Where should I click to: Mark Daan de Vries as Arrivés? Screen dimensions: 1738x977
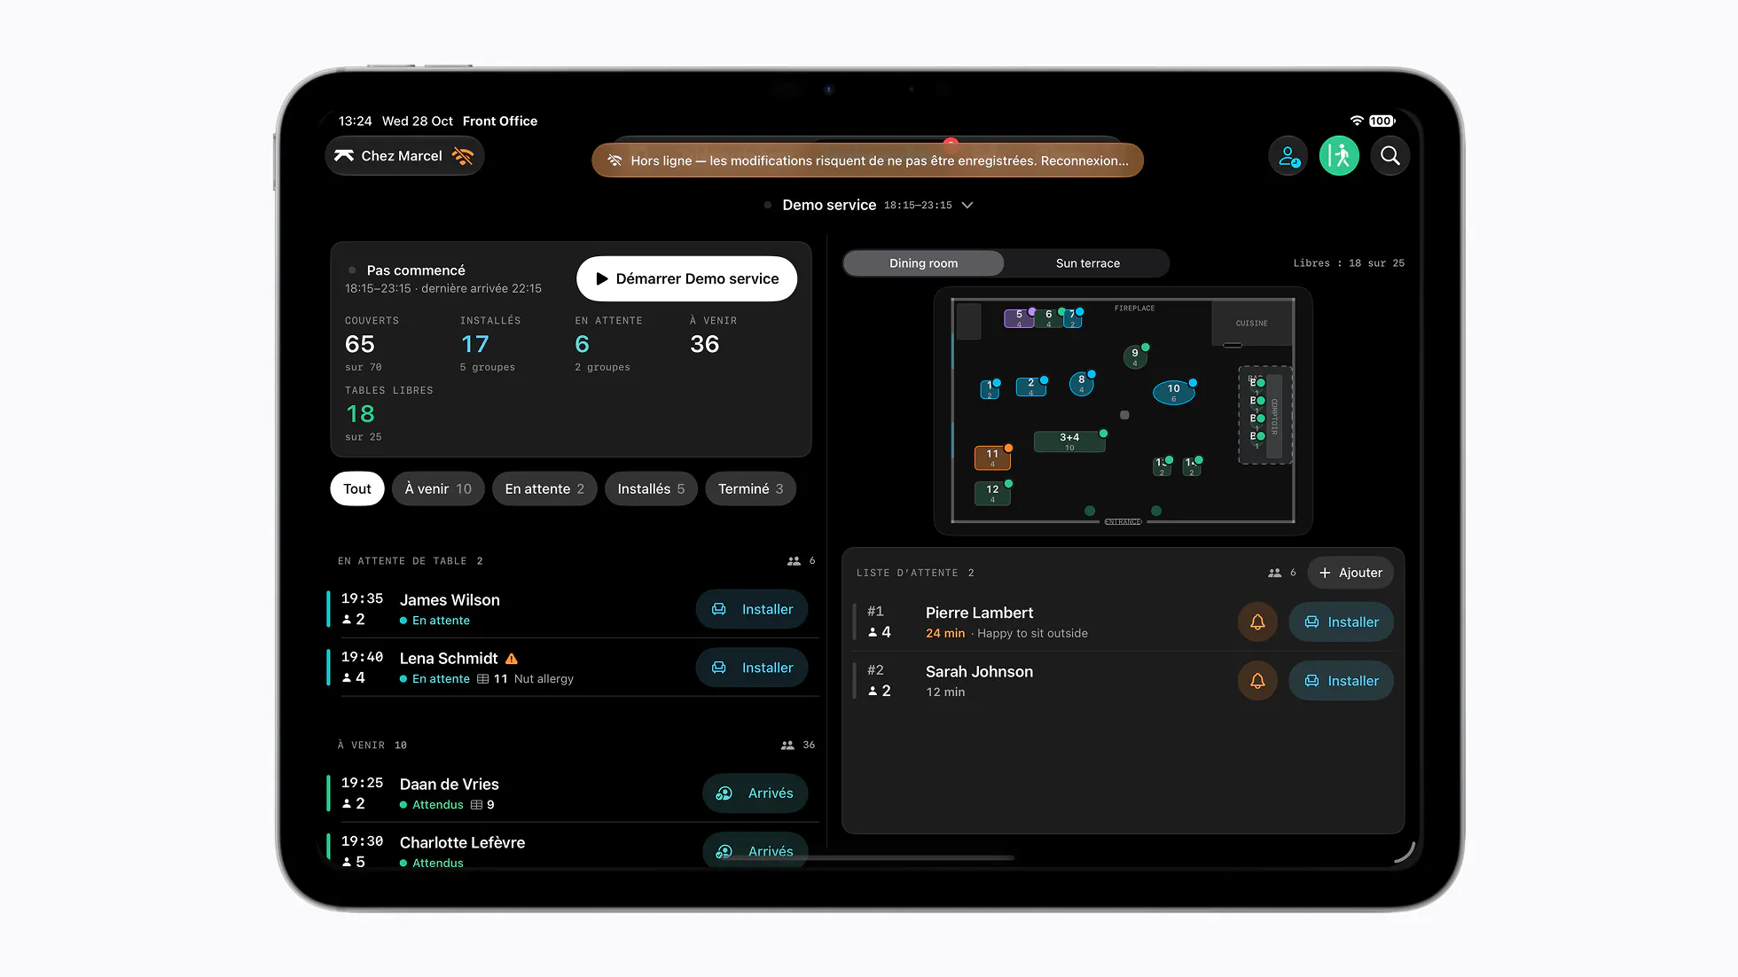755,793
